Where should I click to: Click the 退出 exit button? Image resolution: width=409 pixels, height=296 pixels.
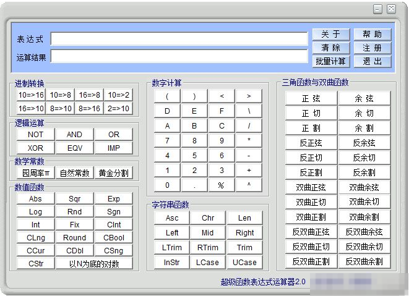[x=372, y=61]
